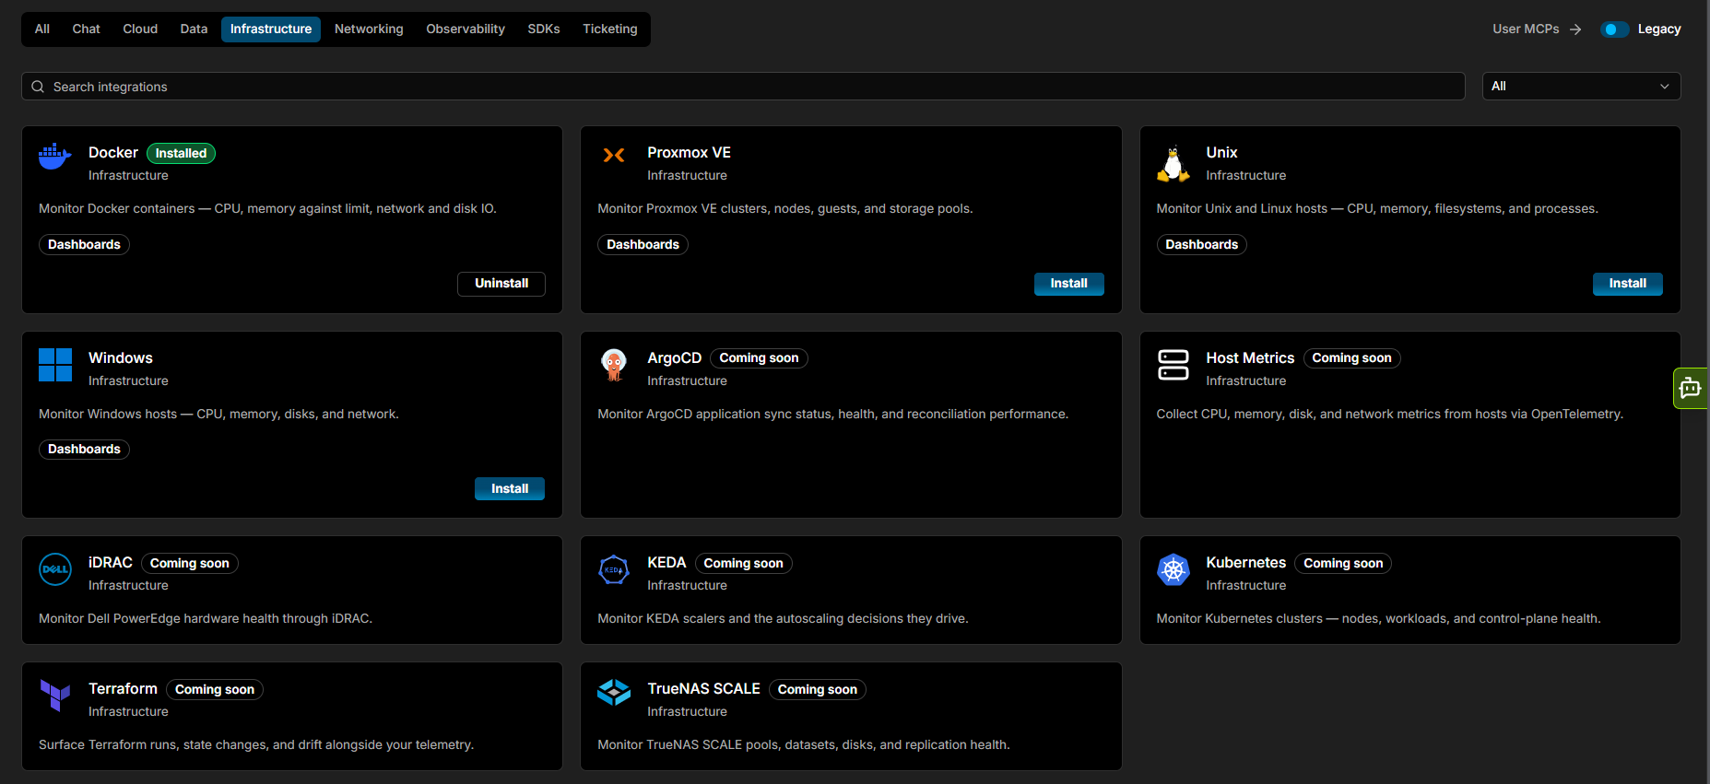The width and height of the screenshot is (1710, 784).
Task: Click 'Monitor ArgoCD application sync status' description
Action: (832, 415)
